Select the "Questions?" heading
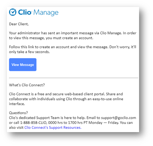Image resolution: width=153 pixels, height=146 pixels. (18, 113)
